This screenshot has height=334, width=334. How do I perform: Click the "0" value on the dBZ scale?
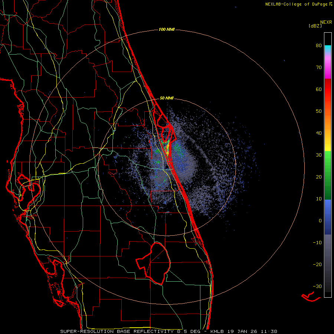[x=320, y=221]
